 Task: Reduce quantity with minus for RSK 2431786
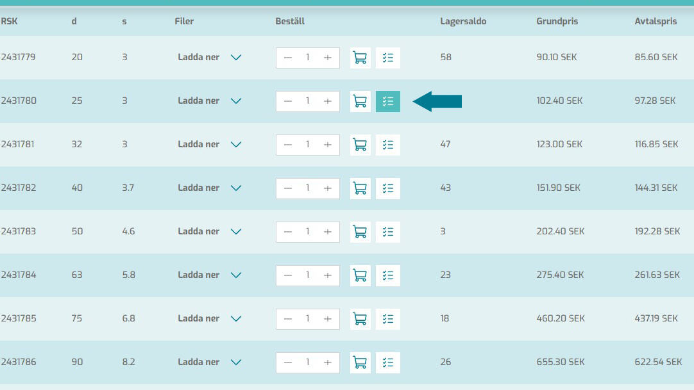288,362
